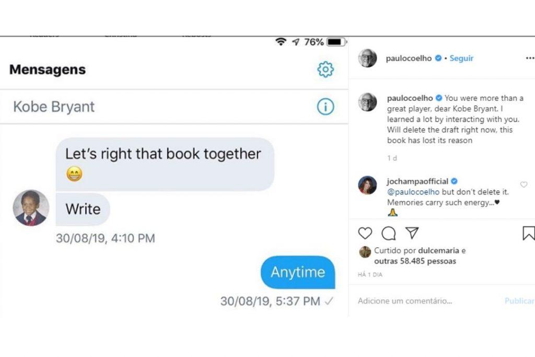Screen dimensions: 535x357
Task: Save post with bookmark icon
Action: [x=529, y=233]
